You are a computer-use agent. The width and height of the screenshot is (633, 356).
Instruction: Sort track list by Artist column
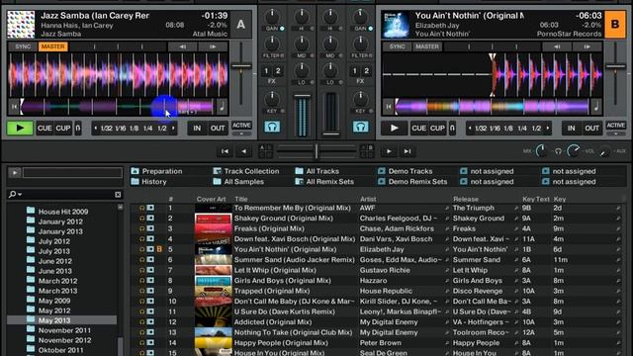[368, 199]
